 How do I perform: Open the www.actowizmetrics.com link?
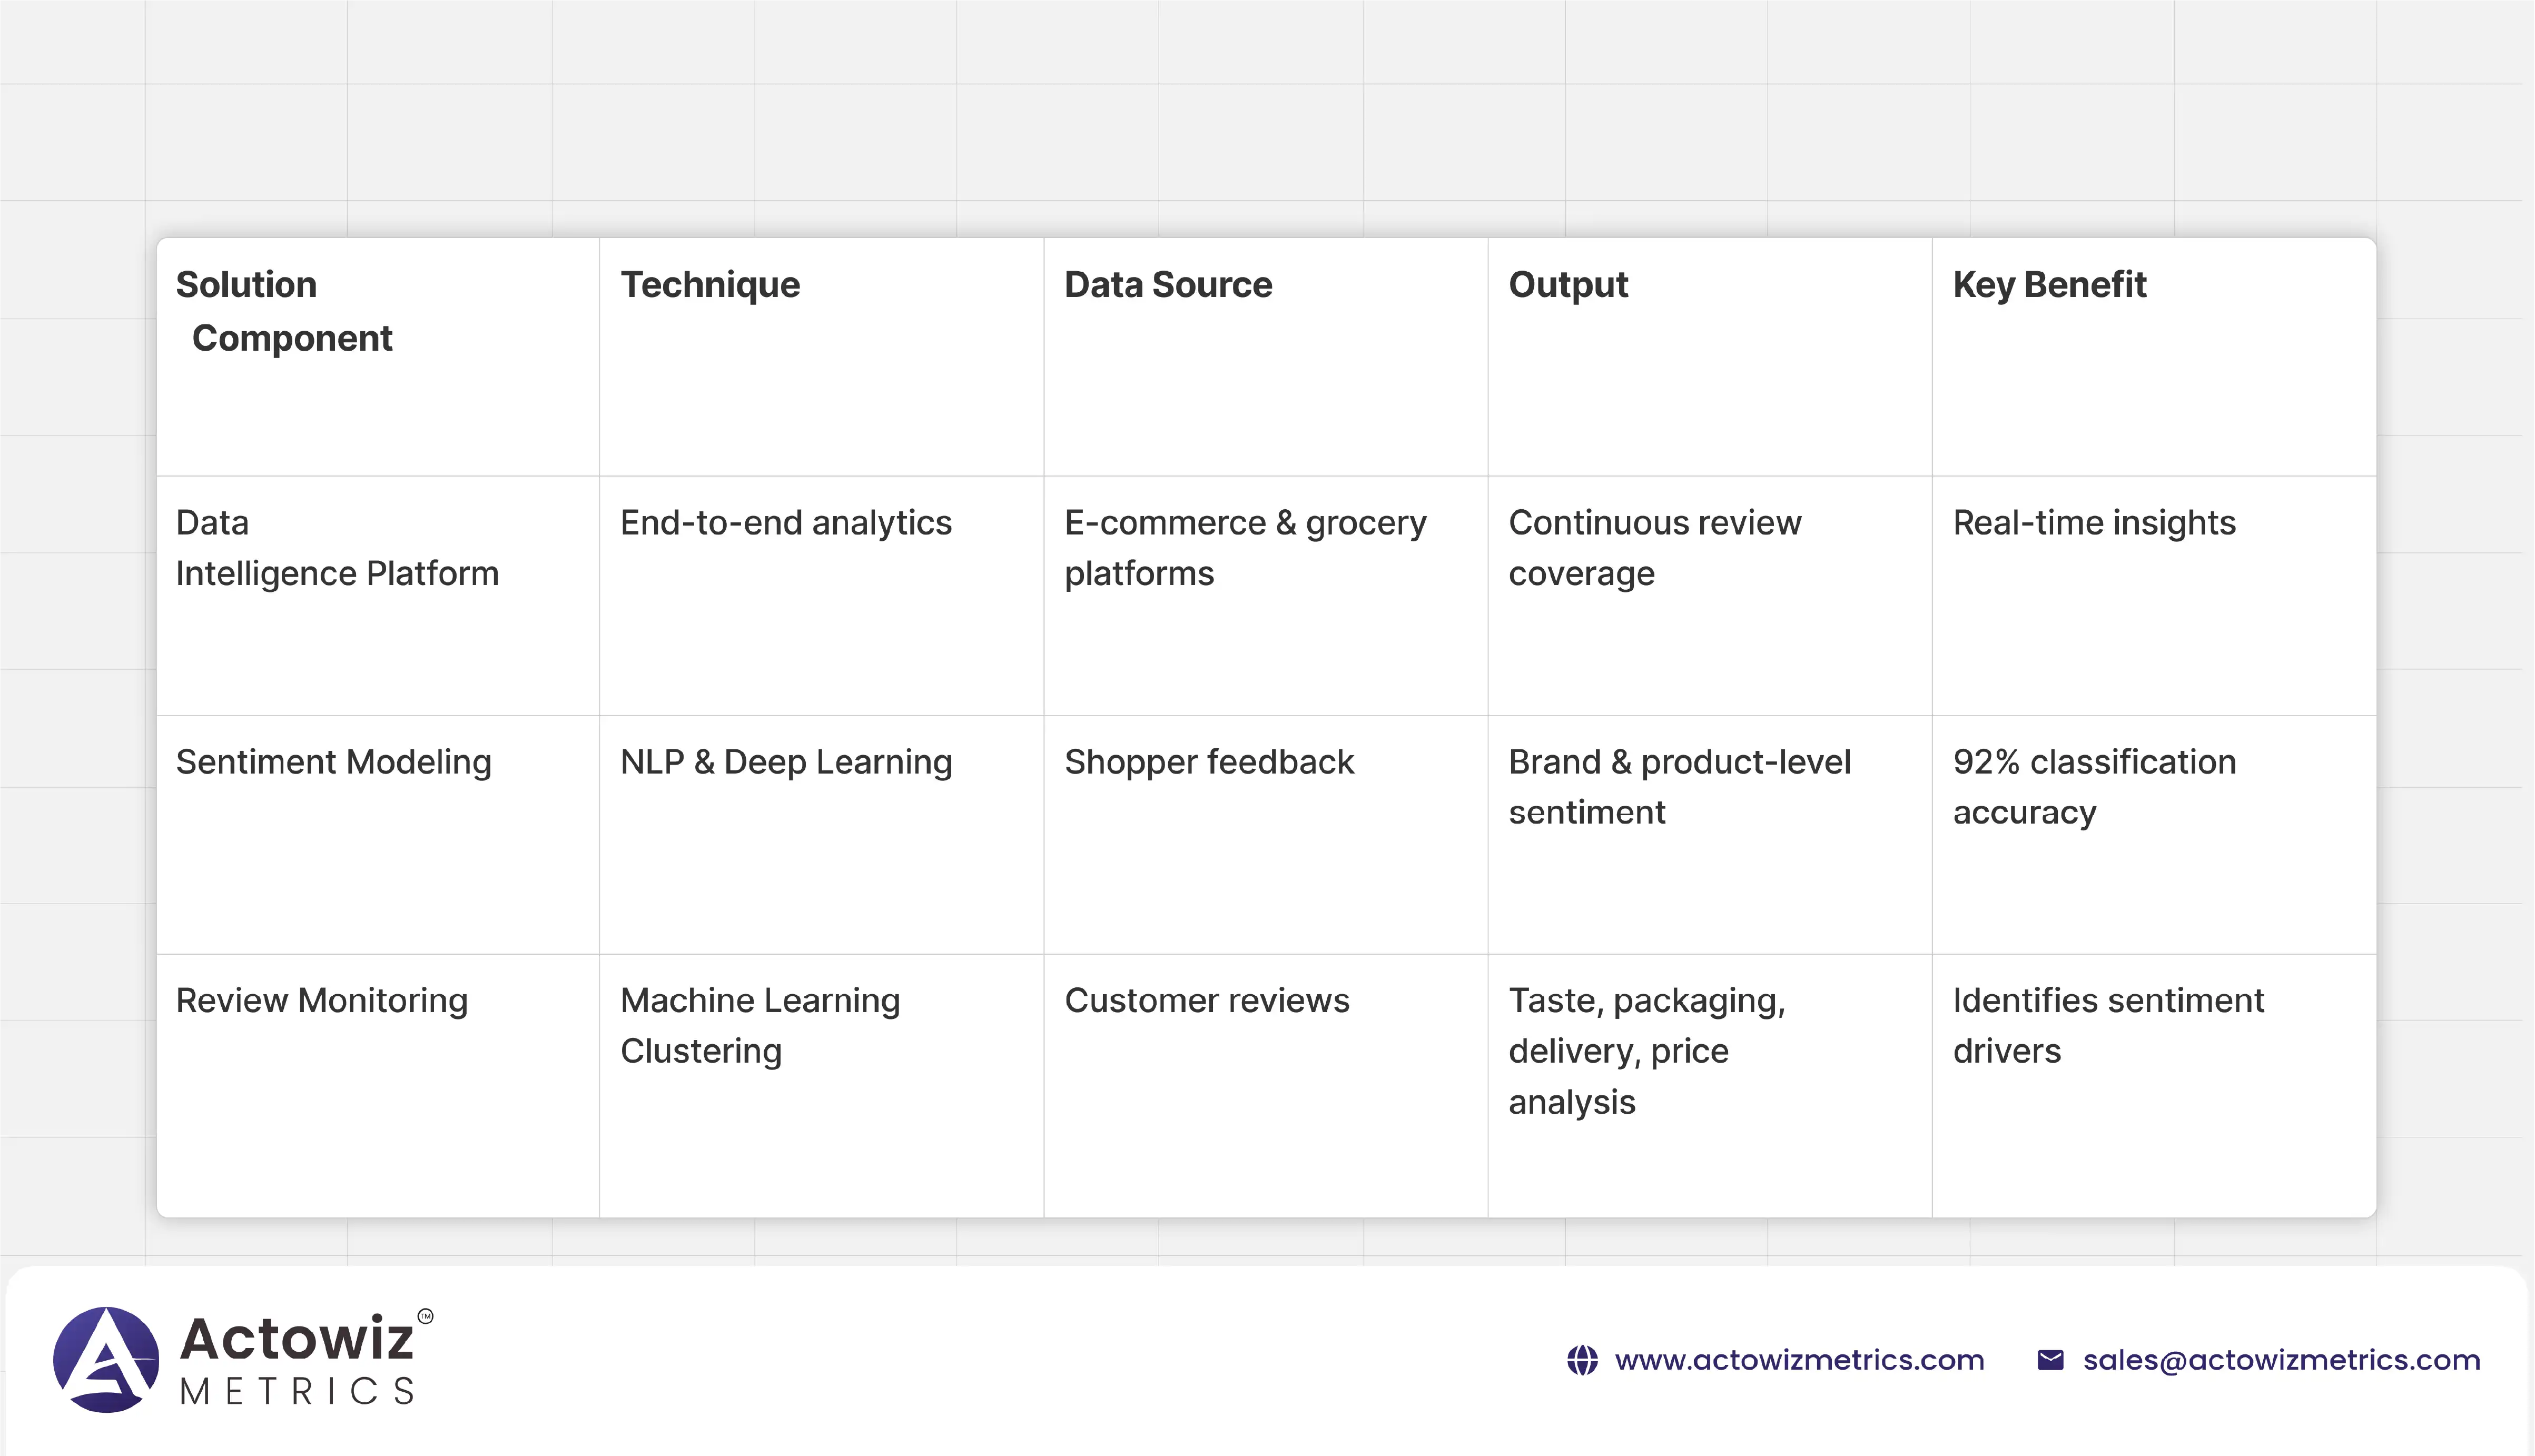click(x=1799, y=1360)
